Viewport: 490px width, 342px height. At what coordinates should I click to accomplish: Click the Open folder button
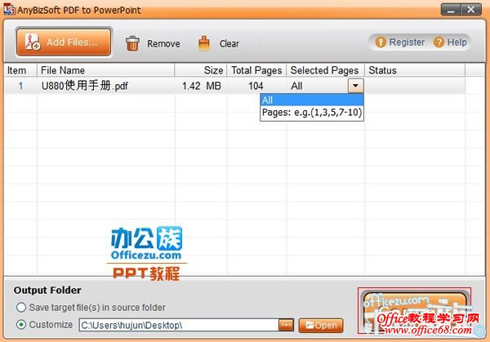click(321, 326)
